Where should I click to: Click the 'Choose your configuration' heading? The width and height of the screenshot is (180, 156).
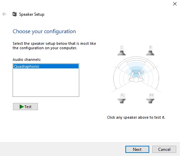pyautogui.click(x=44, y=31)
